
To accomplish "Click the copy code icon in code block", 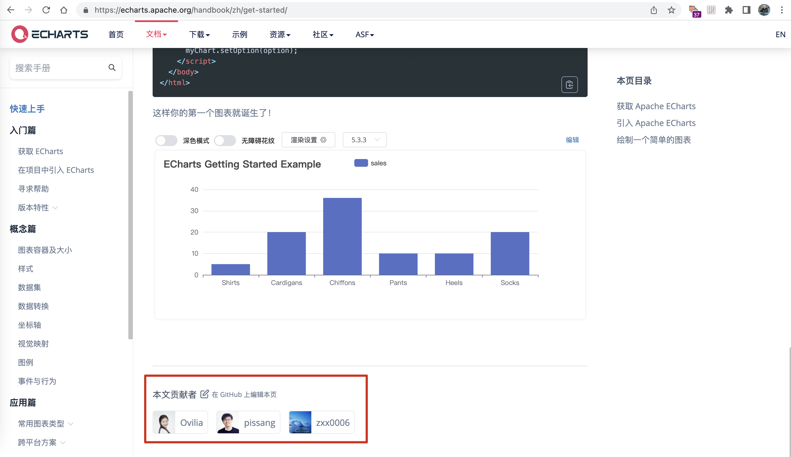I will point(569,85).
